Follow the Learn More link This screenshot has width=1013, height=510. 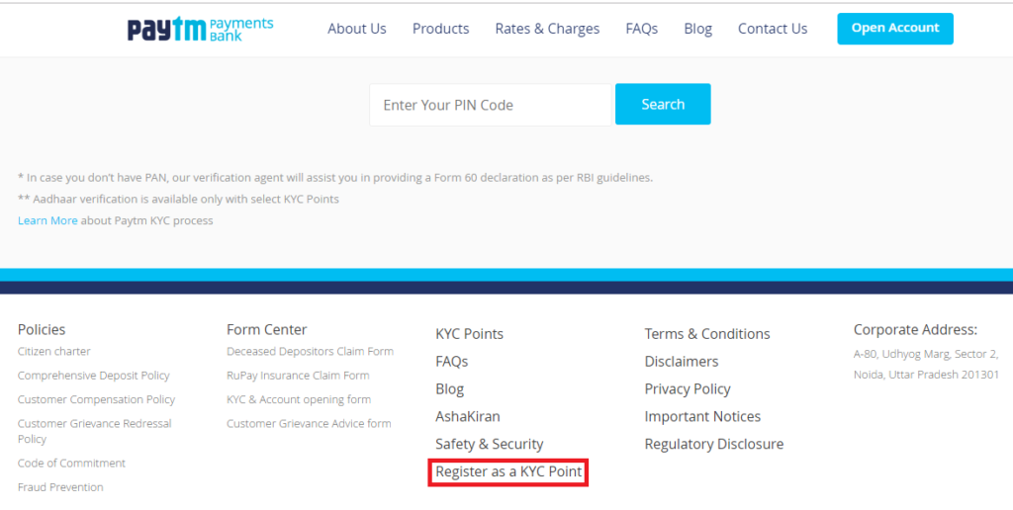tap(47, 220)
